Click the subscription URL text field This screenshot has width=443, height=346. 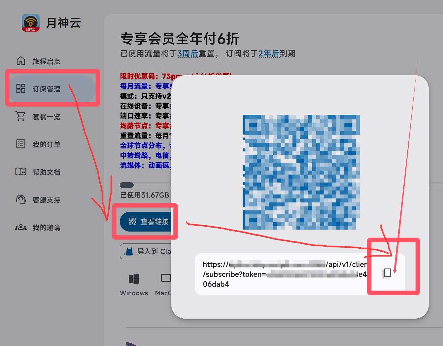(284, 274)
